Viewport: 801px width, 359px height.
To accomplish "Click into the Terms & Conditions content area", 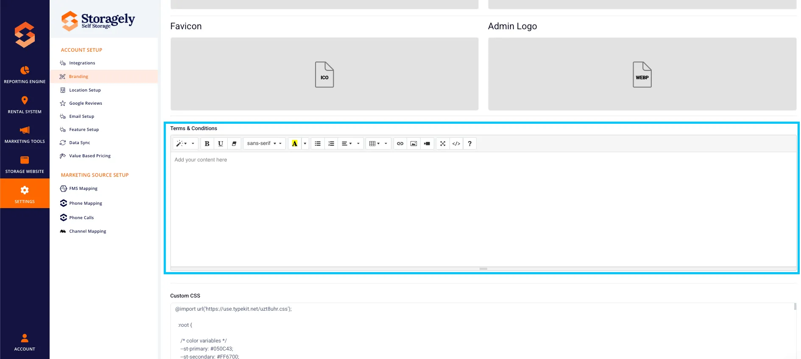I will pos(483,209).
